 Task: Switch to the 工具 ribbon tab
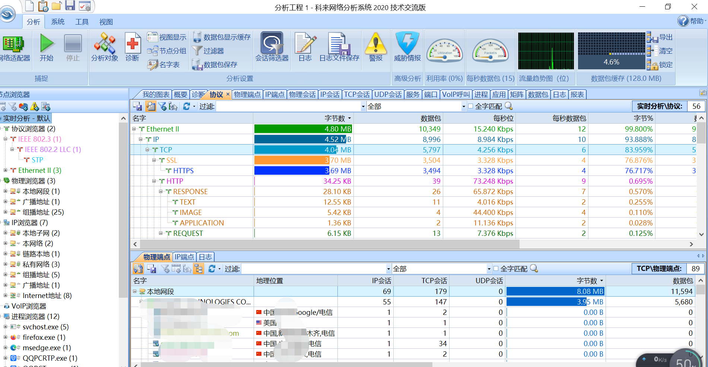[82, 22]
